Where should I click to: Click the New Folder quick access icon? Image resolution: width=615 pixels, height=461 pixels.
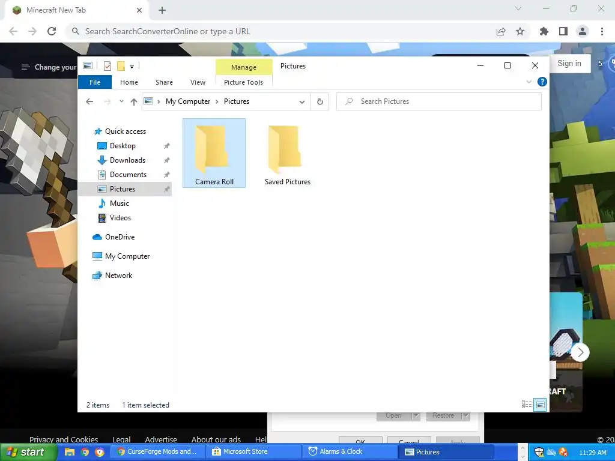pyautogui.click(x=121, y=66)
